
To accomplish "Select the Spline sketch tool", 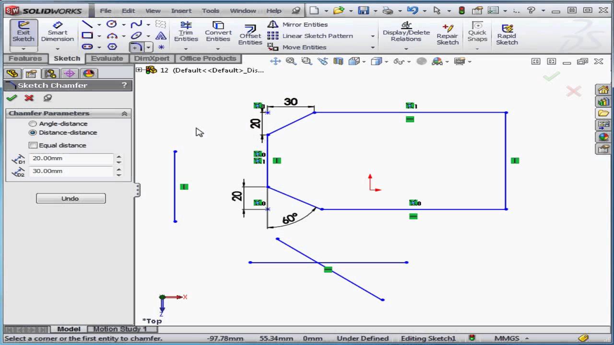I will [x=136, y=24].
